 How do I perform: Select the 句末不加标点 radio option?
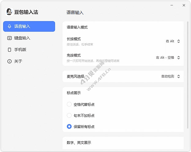[x=69, y=115]
